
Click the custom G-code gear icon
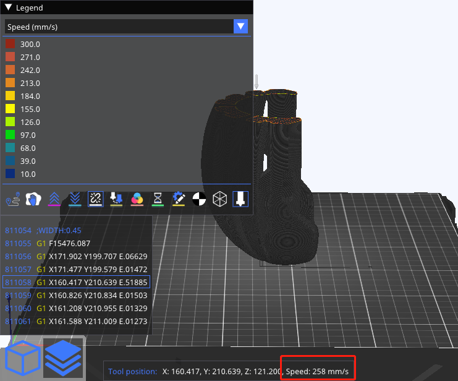click(x=179, y=199)
